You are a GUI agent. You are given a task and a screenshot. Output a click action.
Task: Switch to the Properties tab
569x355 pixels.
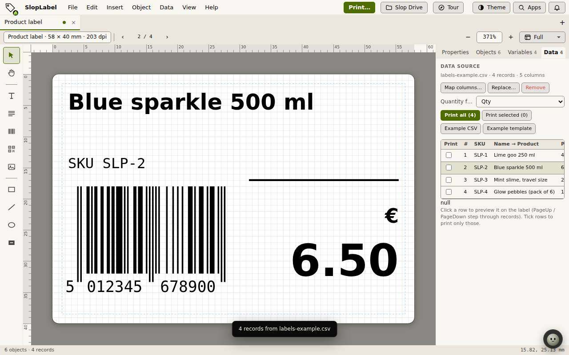455,52
